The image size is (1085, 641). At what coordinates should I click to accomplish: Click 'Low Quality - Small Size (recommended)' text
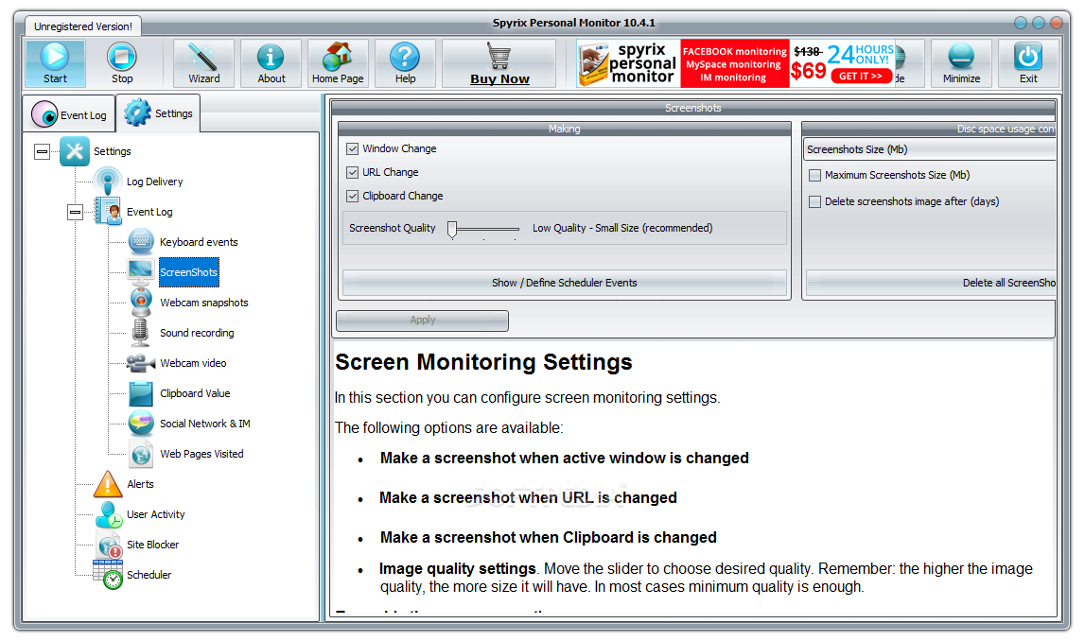coord(622,228)
